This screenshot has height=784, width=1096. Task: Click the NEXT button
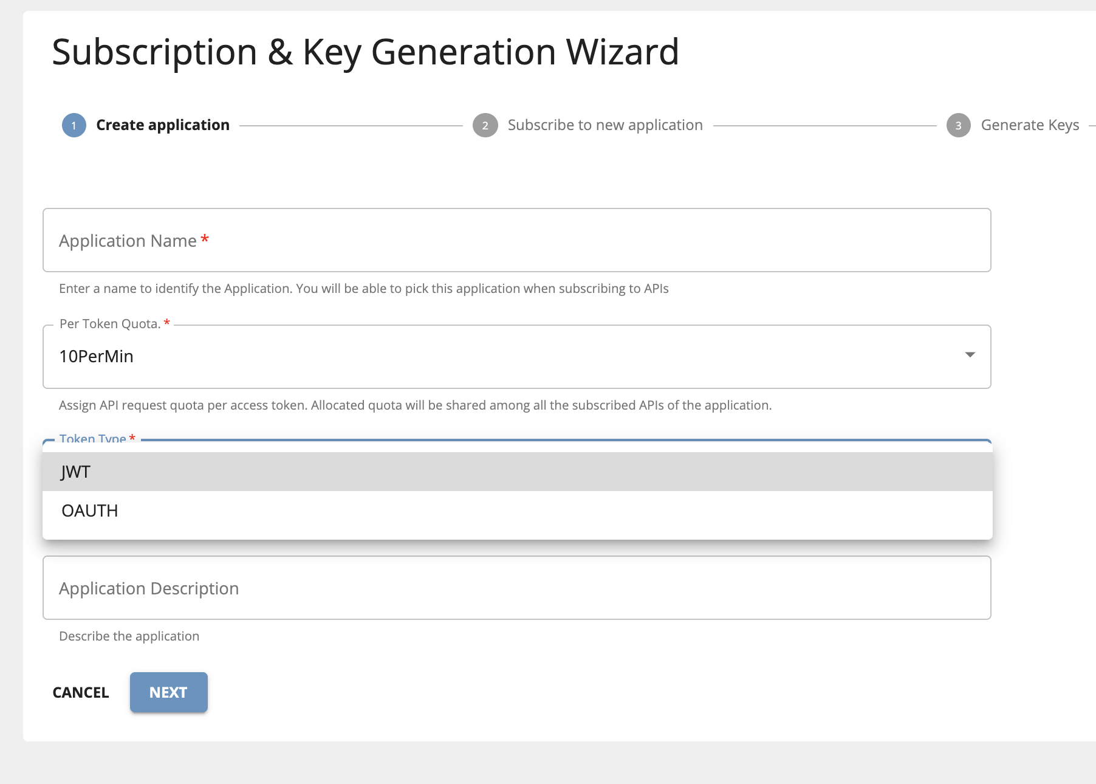[169, 692]
